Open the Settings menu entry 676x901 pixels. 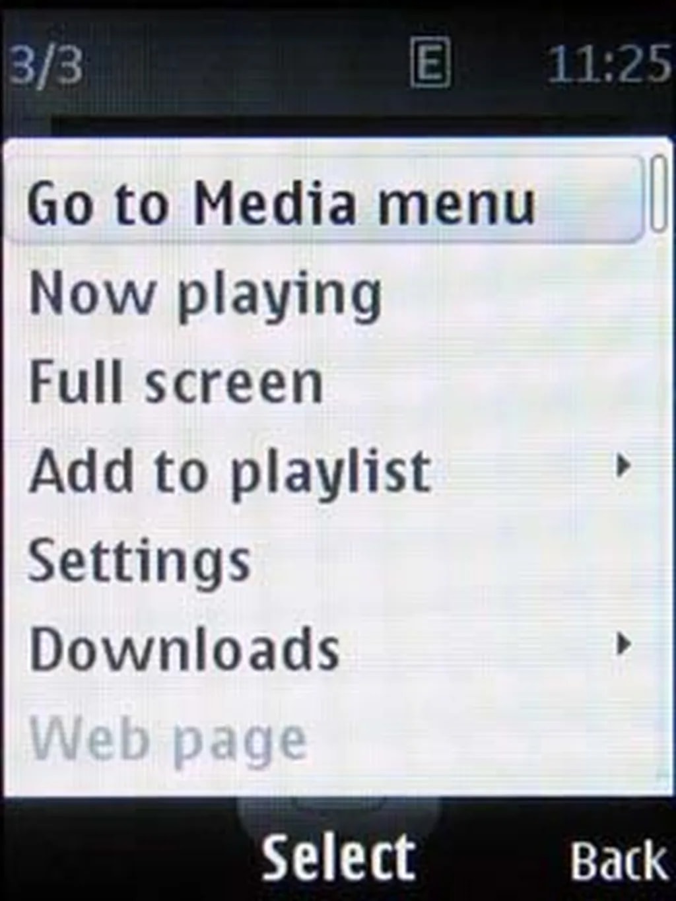pos(323,560)
